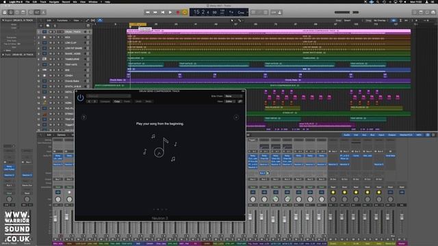Viewport: 438px width, 246px height.
Task: Close Neutron assistant with circular X icon
Action: (x=236, y=118)
